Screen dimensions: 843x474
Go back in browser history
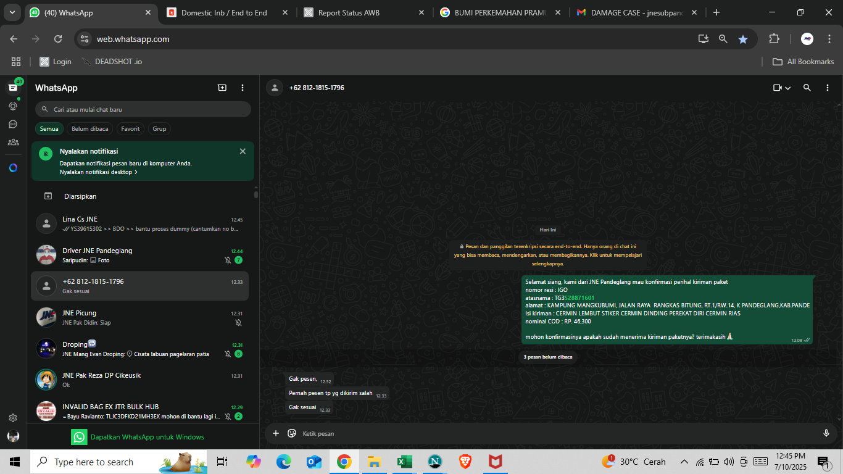point(14,39)
